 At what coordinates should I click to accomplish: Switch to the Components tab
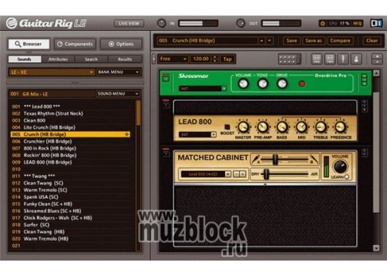[x=75, y=44]
